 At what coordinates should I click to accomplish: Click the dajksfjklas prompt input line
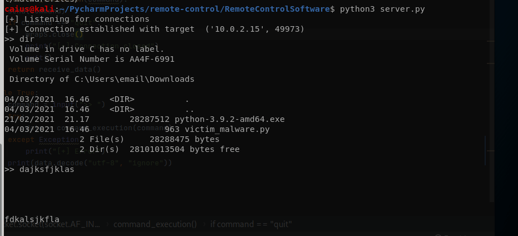point(46,169)
